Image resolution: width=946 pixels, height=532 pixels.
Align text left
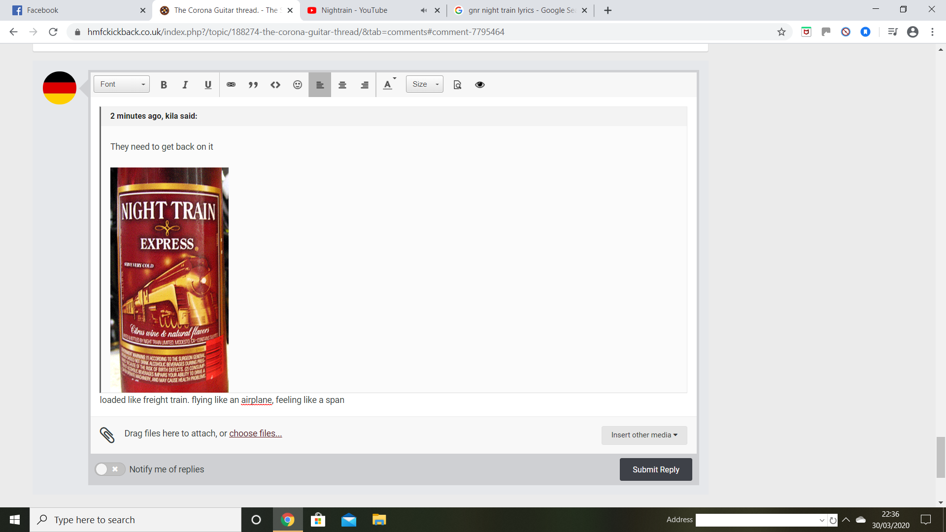click(x=320, y=85)
